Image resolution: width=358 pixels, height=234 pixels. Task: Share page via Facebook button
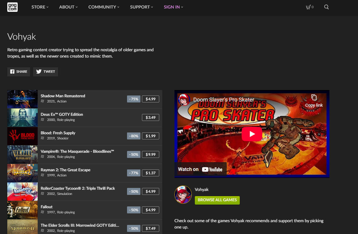coord(19,72)
